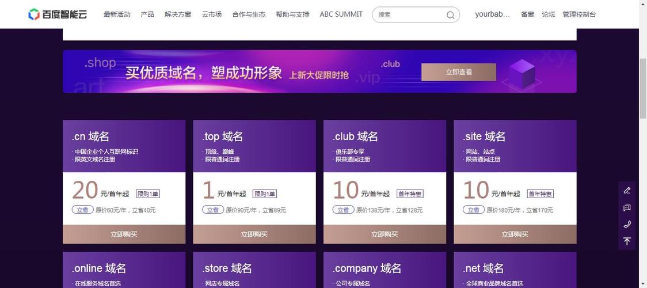Click the search magnifier icon
This screenshot has width=647, height=288.
450,15
